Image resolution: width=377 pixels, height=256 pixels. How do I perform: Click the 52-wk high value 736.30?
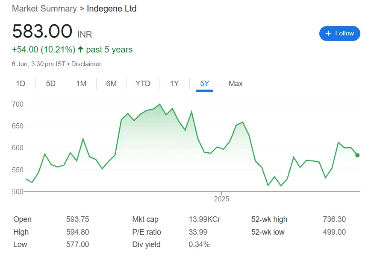[x=334, y=219]
